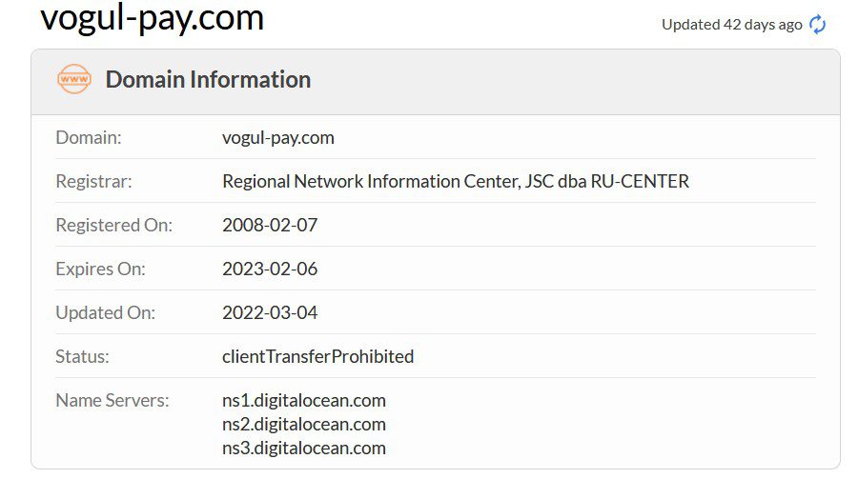Click the ns2.digitalocean.com name server
This screenshot has width=858, height=479.
pyautogui.click(x=304, y=424)
